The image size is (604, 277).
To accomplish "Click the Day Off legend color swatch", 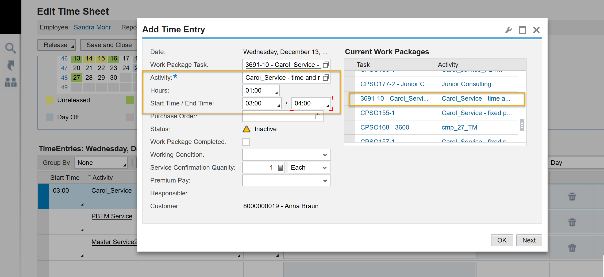I will click(50, 117).
